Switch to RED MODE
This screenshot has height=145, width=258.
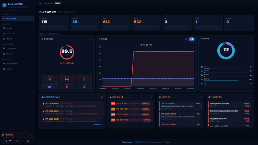tap(18, 135)
